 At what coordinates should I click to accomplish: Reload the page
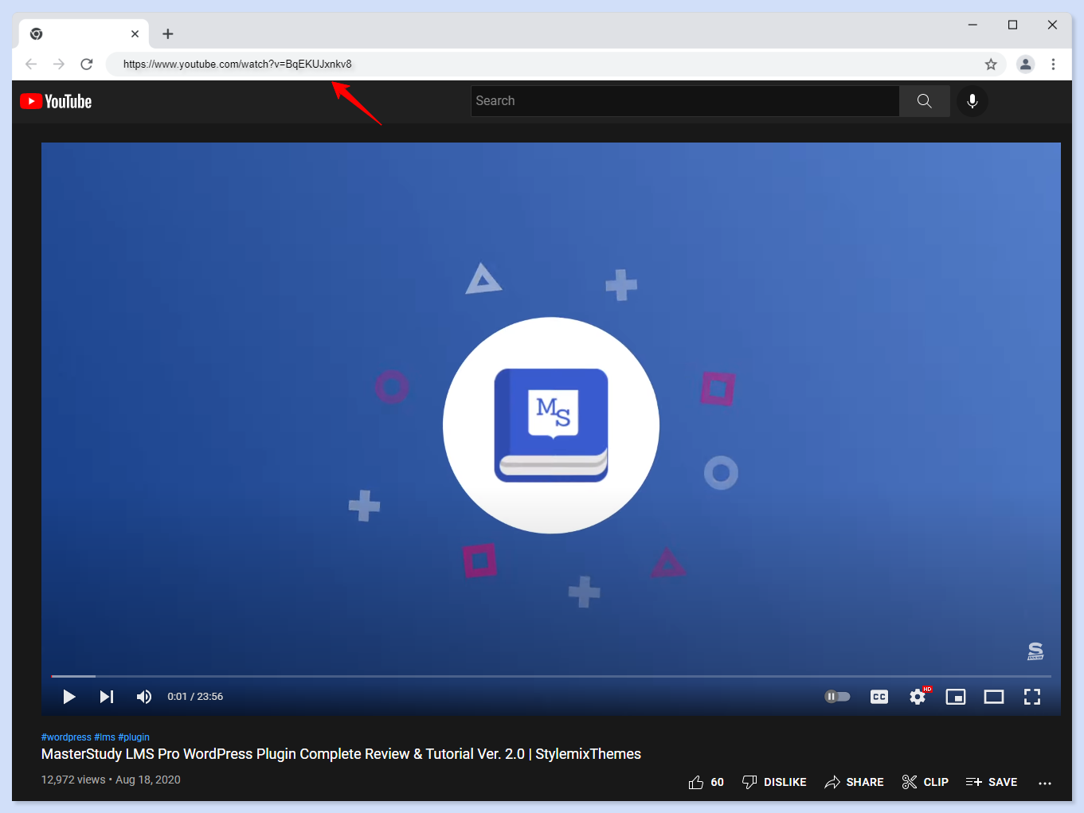87,64
